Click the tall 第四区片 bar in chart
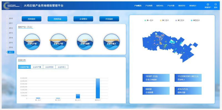Image resolution: width=222 pixels, height=110 pixels. (98, 88)
